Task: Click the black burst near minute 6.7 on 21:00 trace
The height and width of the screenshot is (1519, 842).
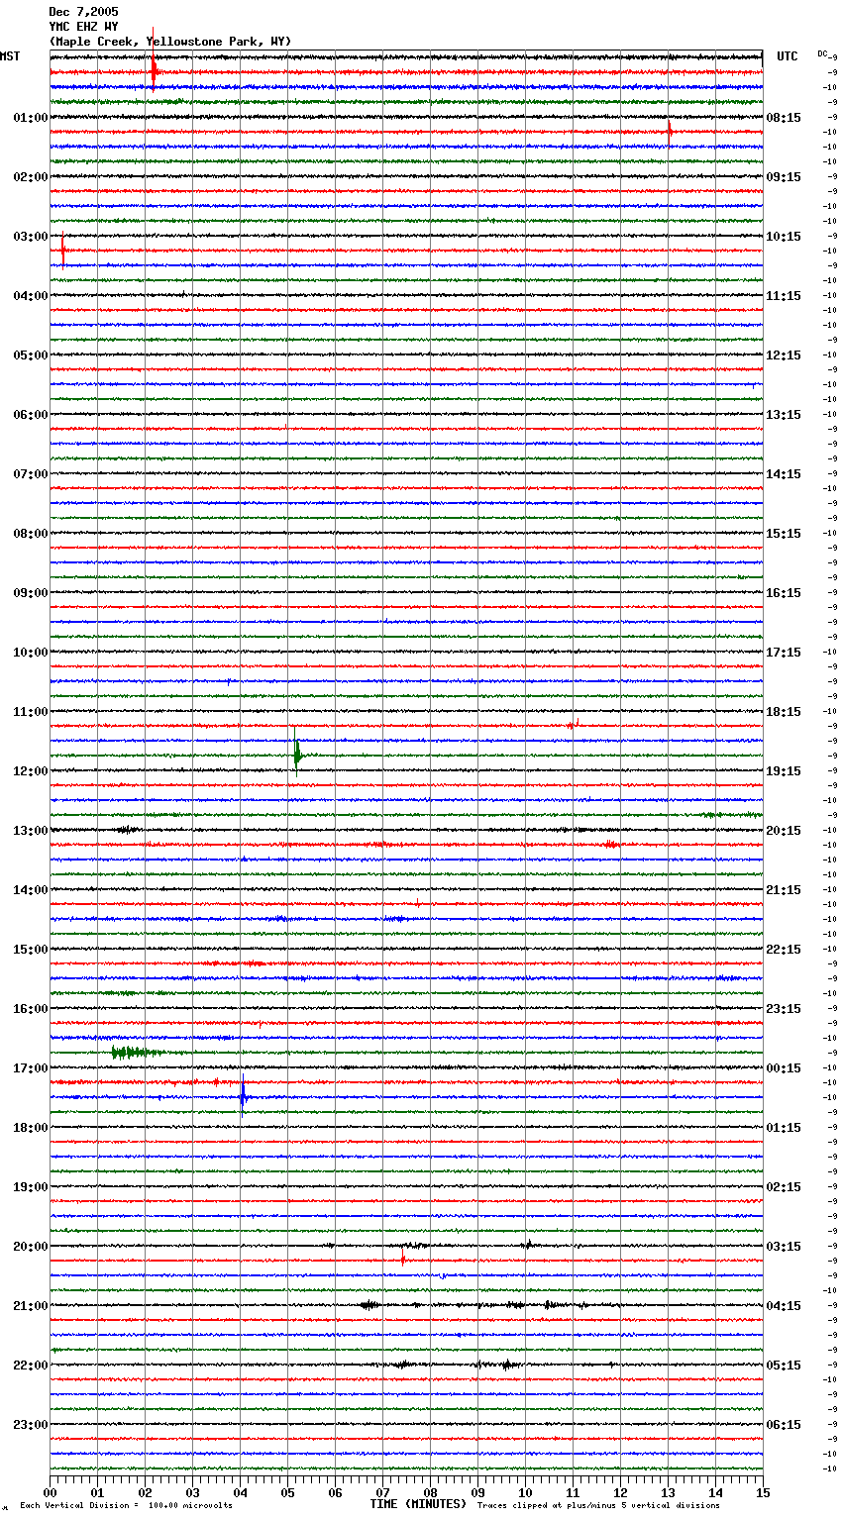Action: pos(368,1305)
